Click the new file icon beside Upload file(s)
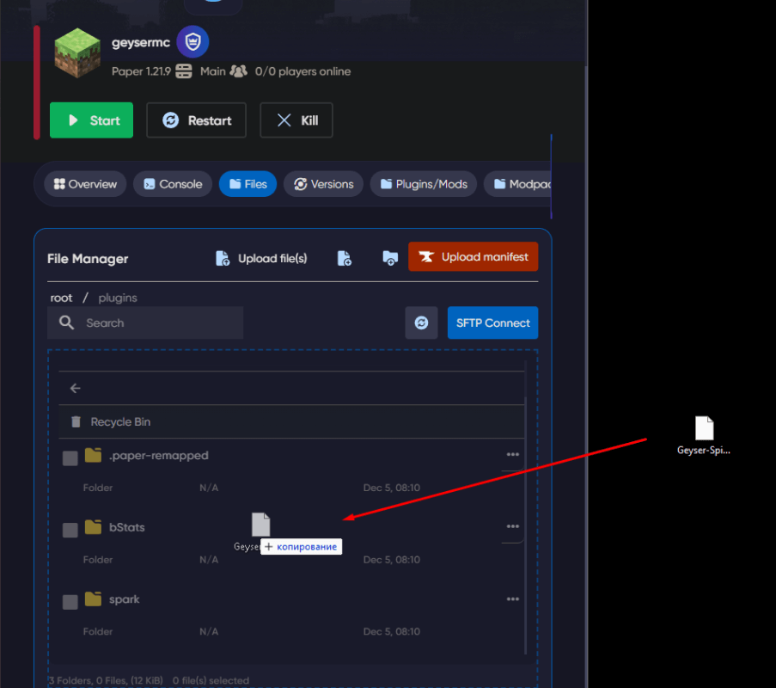The width and height of the screenshot is (776, 688). 345,258
